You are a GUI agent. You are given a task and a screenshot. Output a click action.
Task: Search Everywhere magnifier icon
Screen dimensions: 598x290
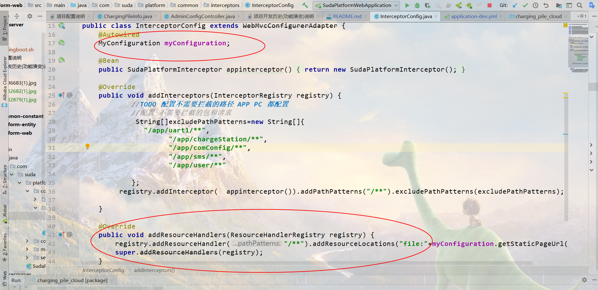(x=580, y=5)
